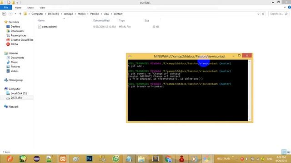Open XAMPP from the taskbar
Image resolution: width=291 pixels, height=163 pixels.
pos(63,159)
